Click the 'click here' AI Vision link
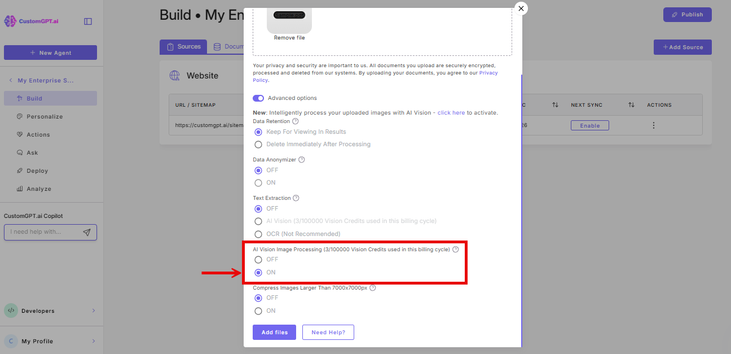This screenshot has width=731, height=354. [451, 113]
